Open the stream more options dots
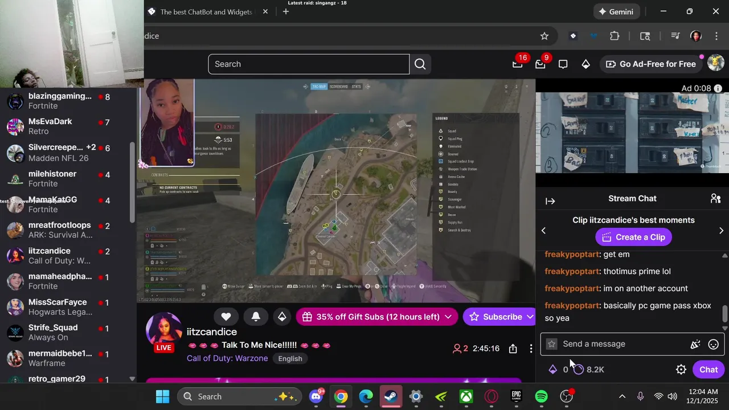 click(x=530, y=348)
